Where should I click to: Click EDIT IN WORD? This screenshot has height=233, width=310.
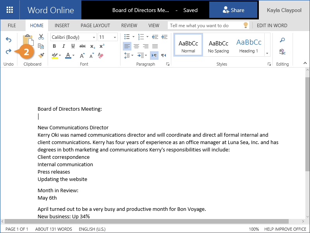[x=272, y=26]
